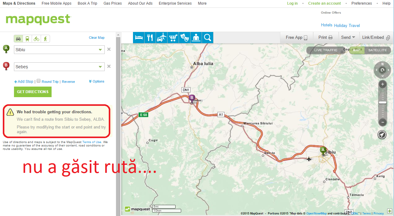This screenshot has width=394, height=216.
Task: Click the map compass rotate control
Action: click(383, 70)
